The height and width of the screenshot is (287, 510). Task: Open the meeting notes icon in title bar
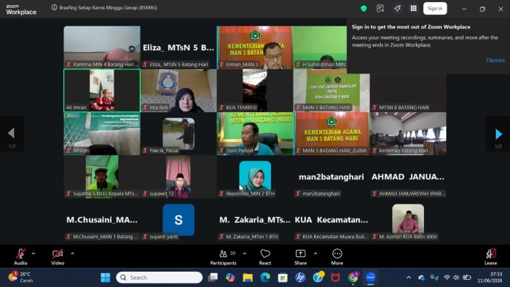click(380, 9)
